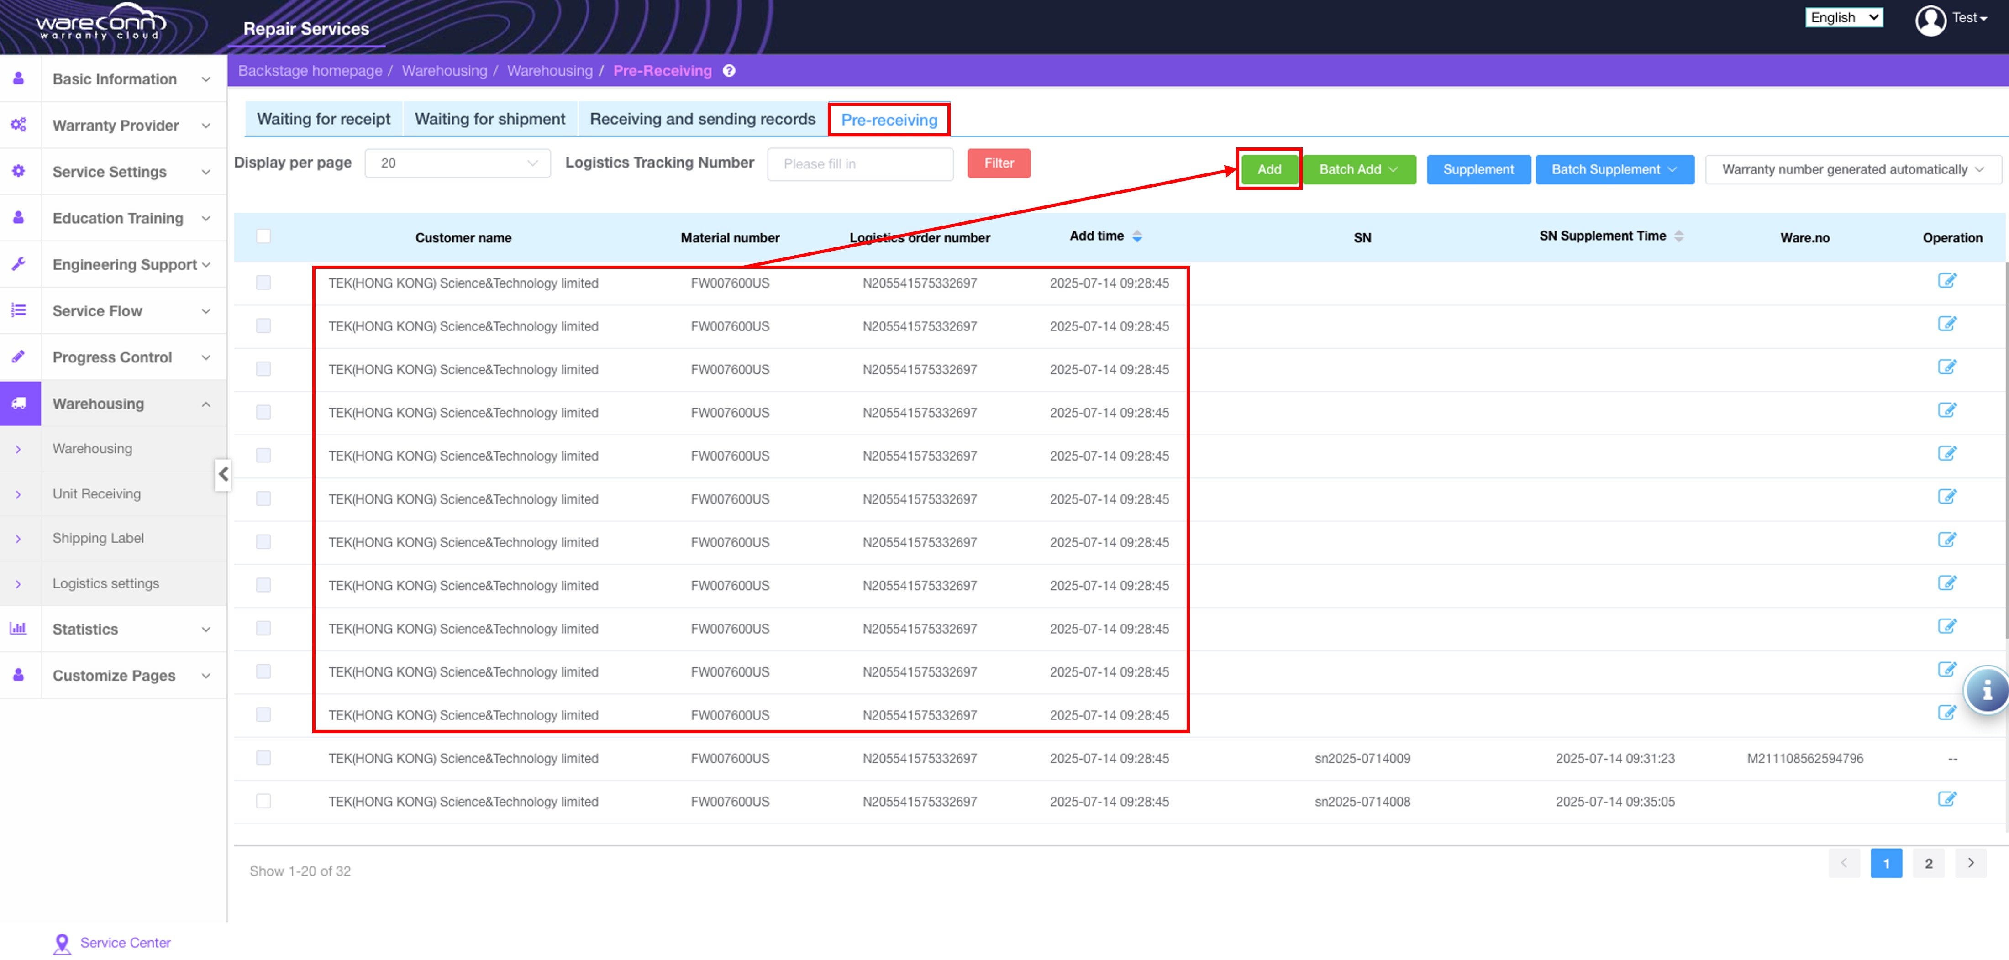Toggle the select-all checkbox in table header

click(x=263, y=236)
